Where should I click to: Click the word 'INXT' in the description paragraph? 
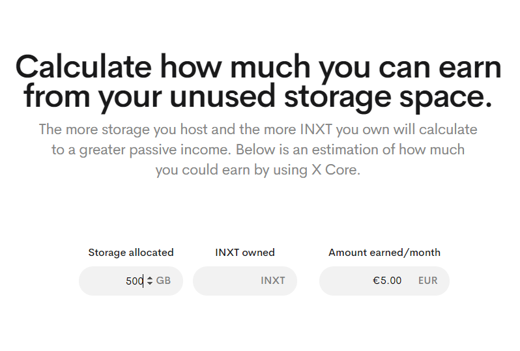point(316,129)
